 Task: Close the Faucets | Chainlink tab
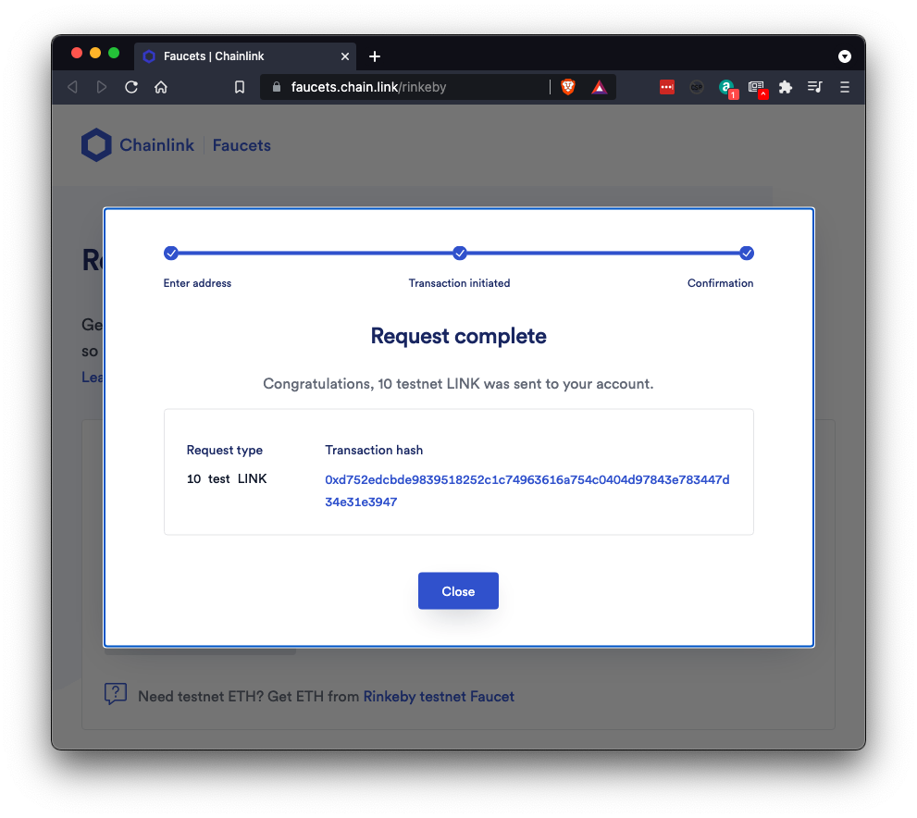click(x=345, y=56)
